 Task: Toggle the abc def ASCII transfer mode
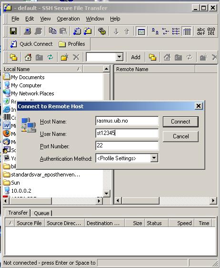pos(201,31)
